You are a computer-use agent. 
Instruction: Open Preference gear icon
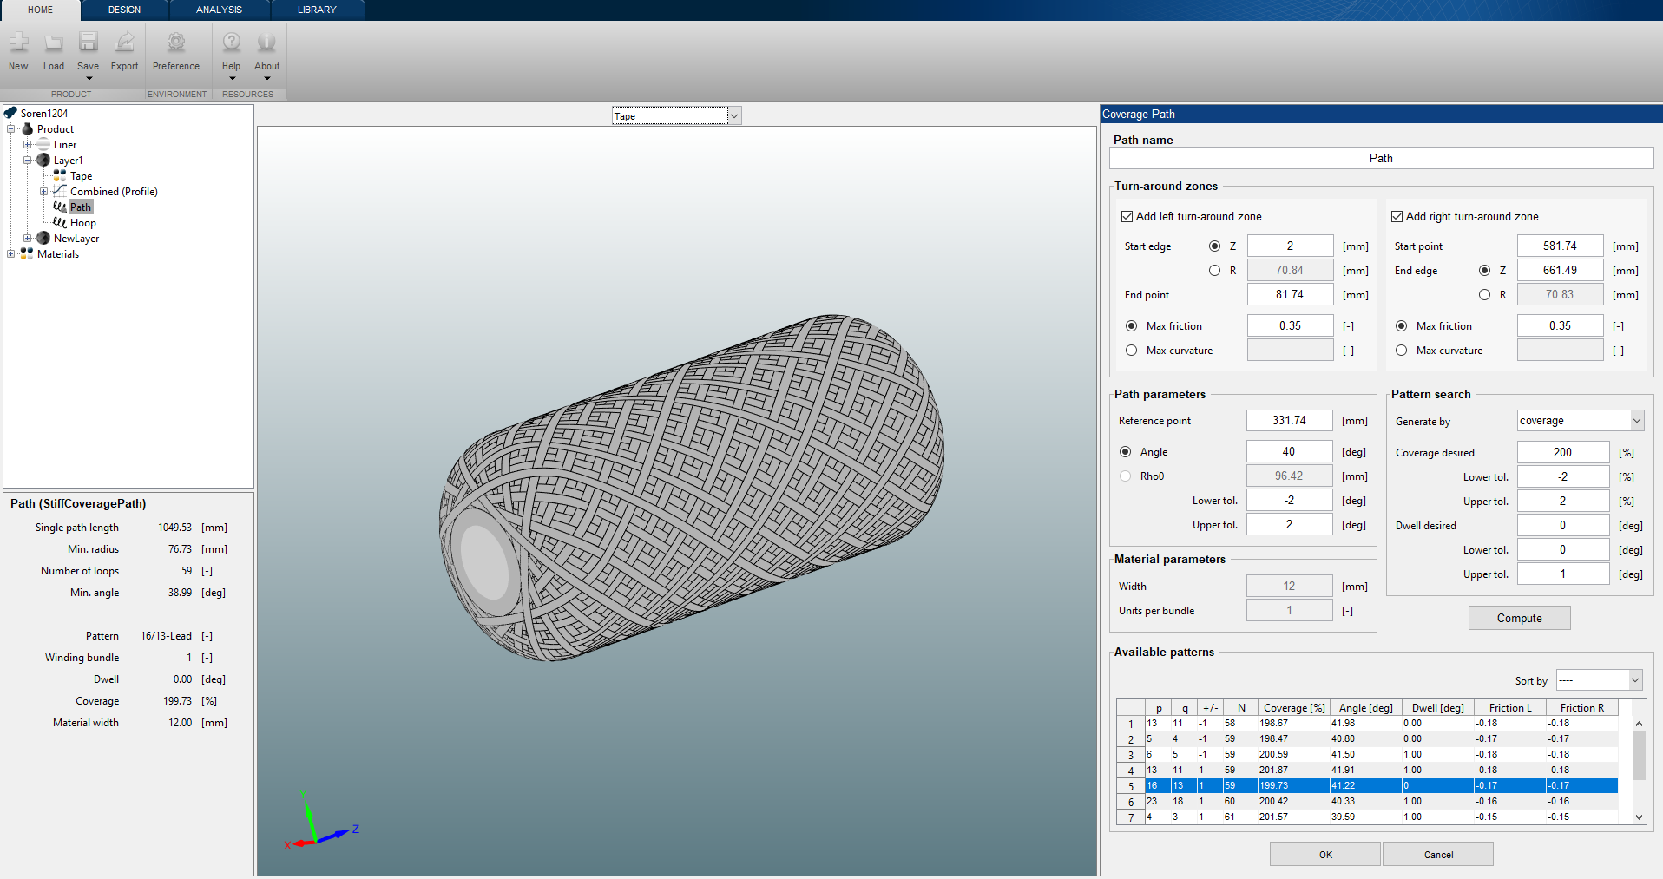coord(176,43)
